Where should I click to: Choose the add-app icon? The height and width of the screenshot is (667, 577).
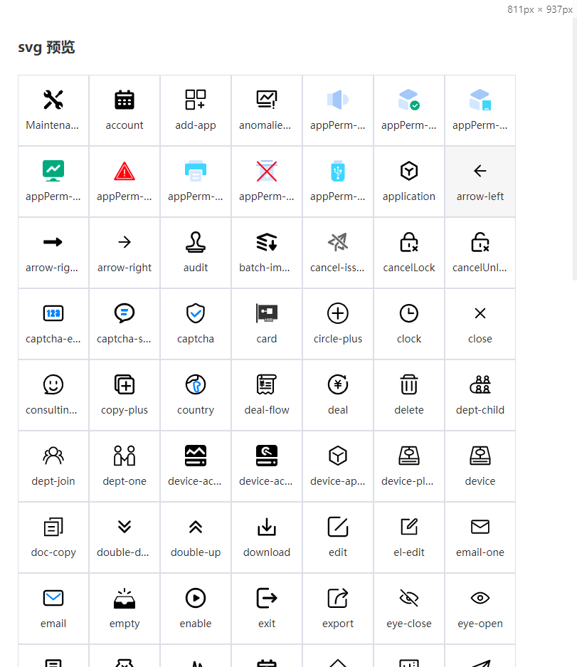[x=196, y=100]
